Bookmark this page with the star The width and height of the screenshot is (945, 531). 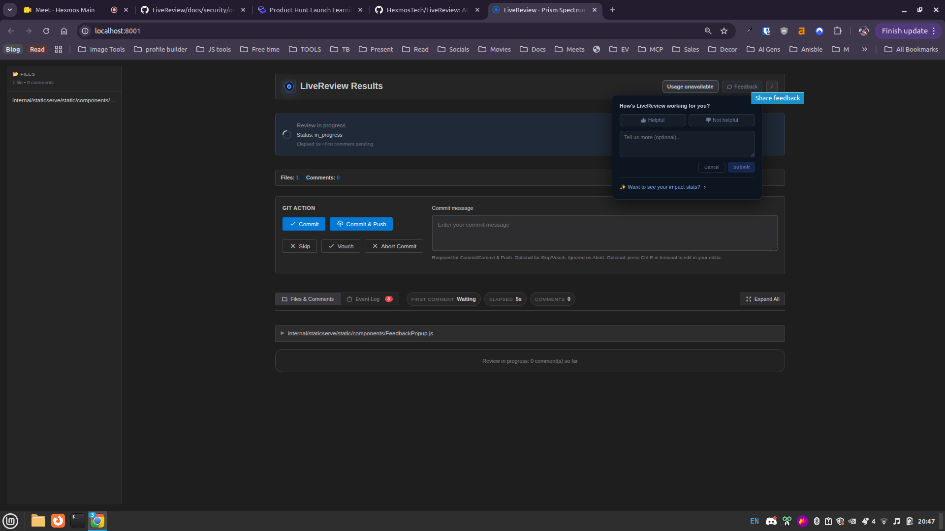pos(724,31)
